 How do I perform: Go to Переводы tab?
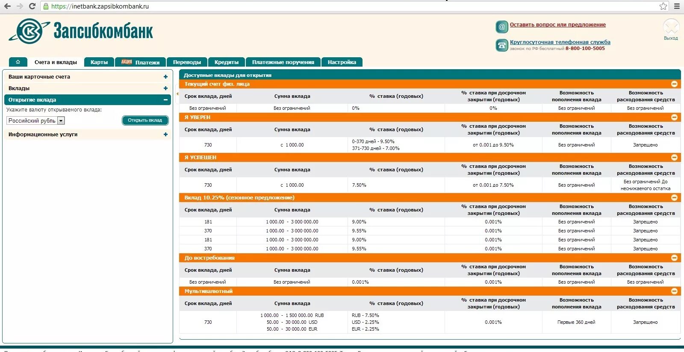coord(187,62)
